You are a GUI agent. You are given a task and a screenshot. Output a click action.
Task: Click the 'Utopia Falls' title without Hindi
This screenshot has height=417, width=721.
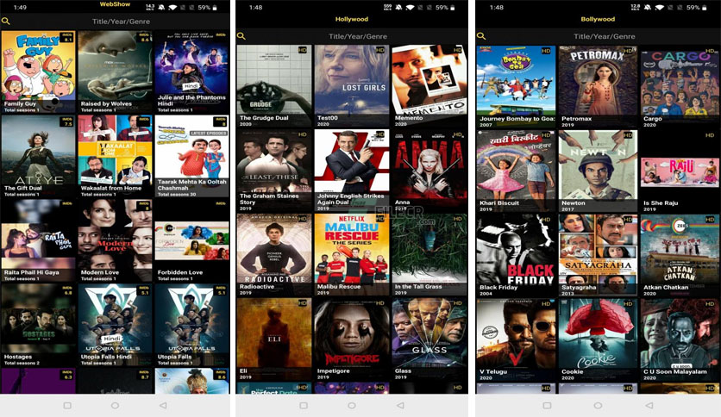(174, 357)
